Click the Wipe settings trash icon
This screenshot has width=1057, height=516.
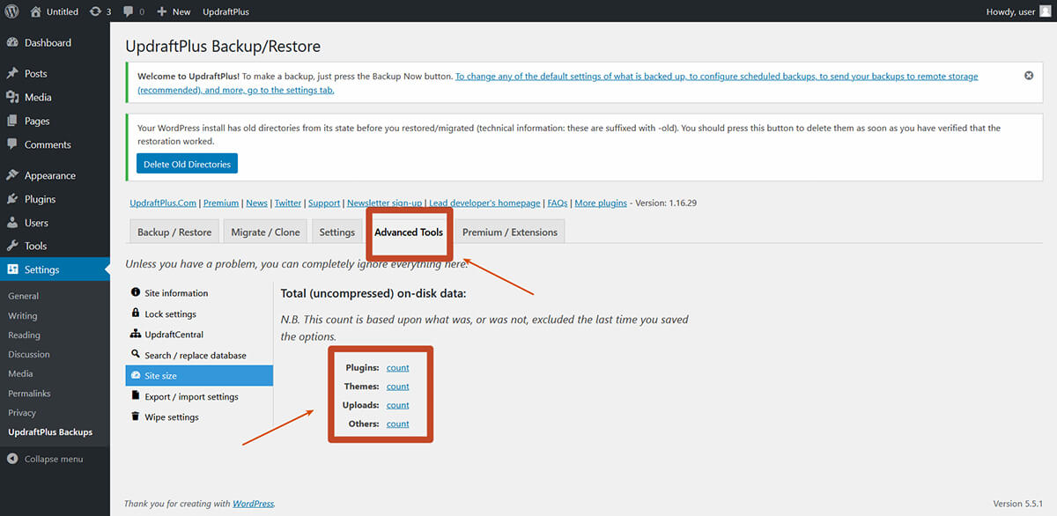coord(136,416)
